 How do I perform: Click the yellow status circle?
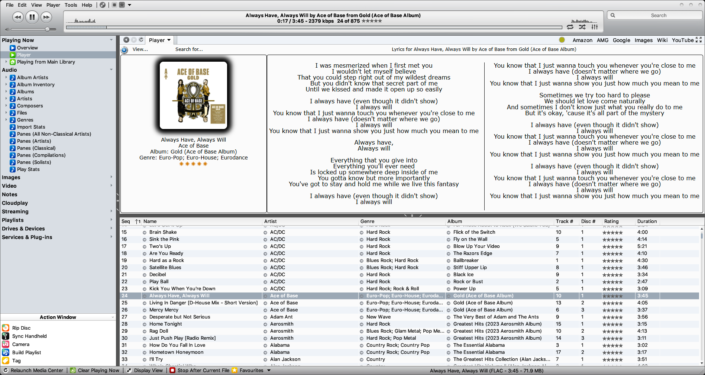tap(562, 40)
